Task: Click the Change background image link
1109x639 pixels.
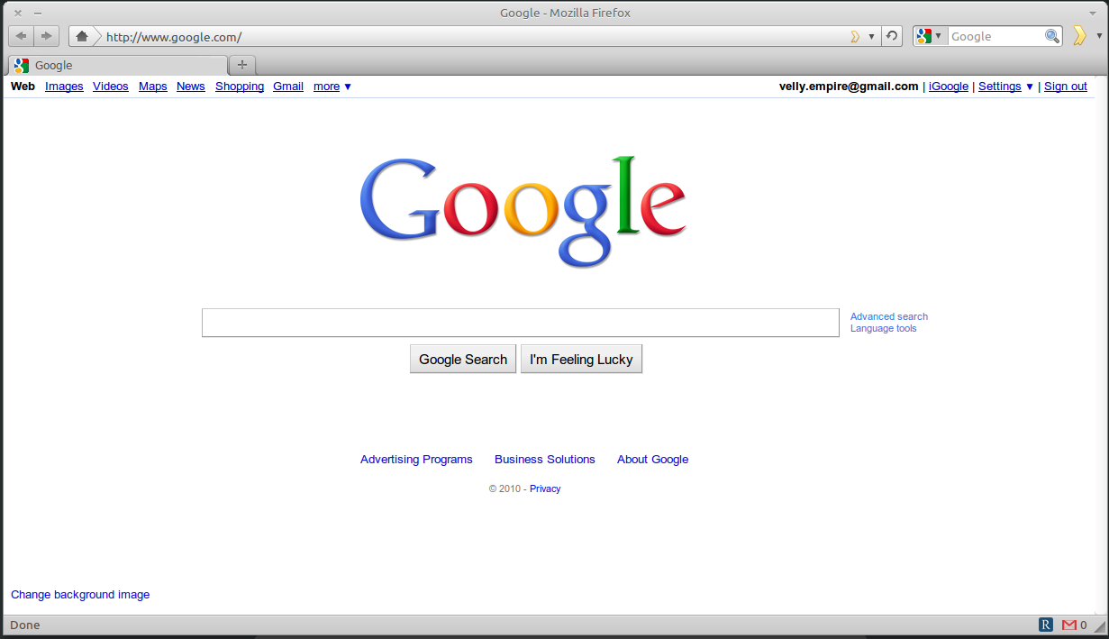Action: (80, 595)
